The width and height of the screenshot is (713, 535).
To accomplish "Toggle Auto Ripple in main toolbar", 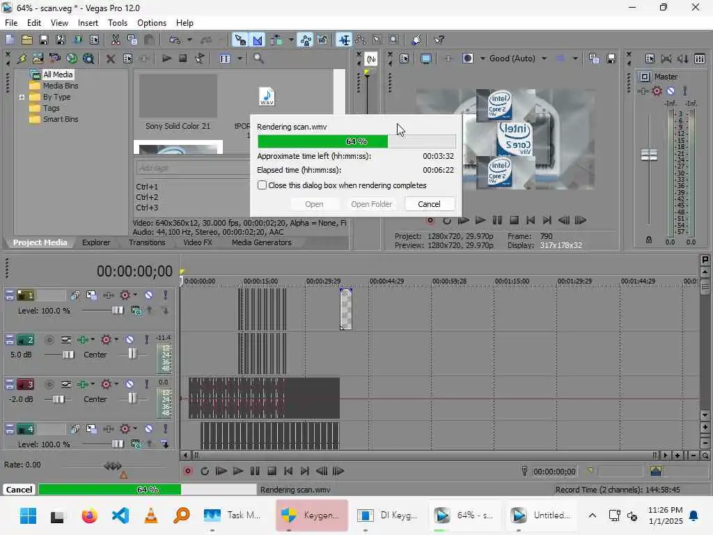I will click(276, 40).
